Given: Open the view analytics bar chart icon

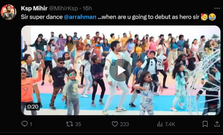Looking at the screenshot, I should pos(160,124).
